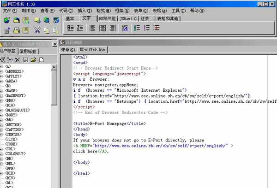The width and height of the screenshot is (277, 188).
Task: Apply italic text formatting (I icon)
Action: 80,28
